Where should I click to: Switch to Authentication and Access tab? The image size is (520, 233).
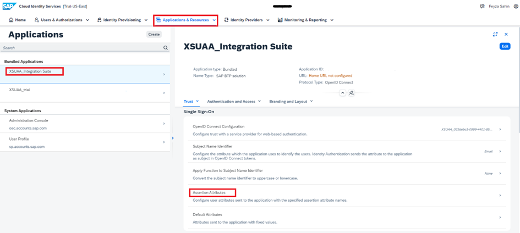(x=231, y=101)
